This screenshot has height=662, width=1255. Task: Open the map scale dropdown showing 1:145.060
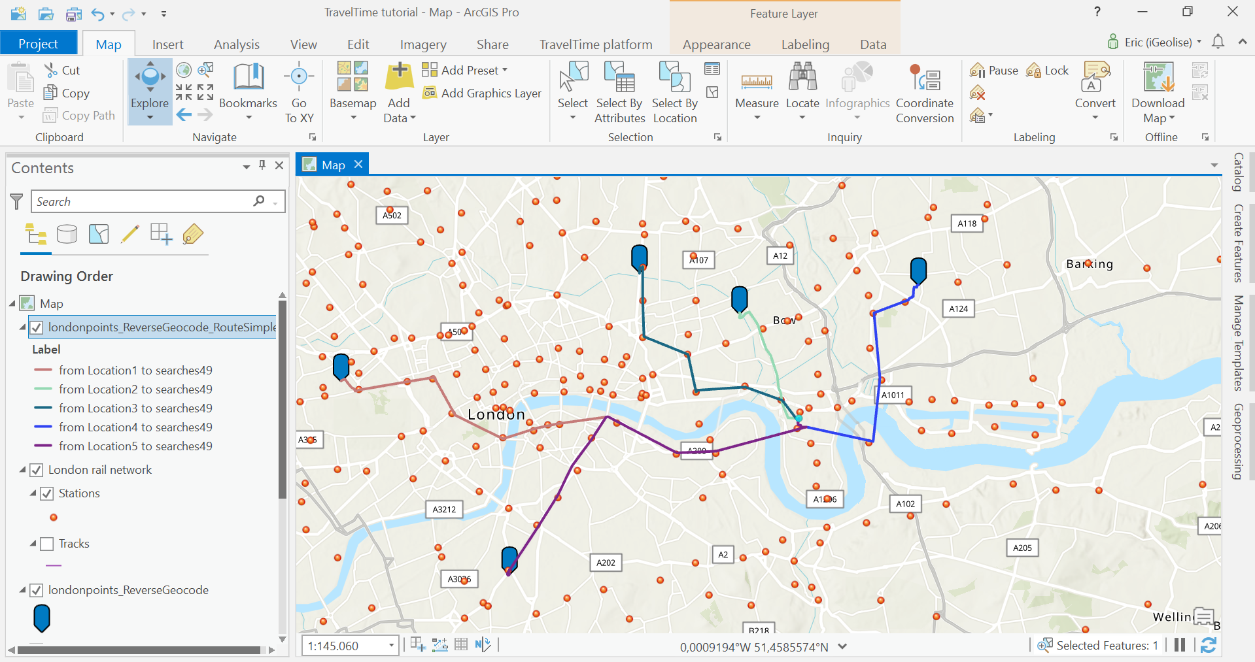pos(390,646)
